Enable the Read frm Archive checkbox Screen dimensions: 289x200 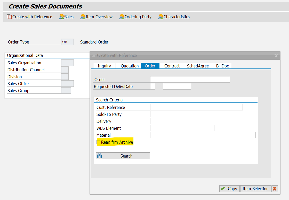[x=98, y=142]
